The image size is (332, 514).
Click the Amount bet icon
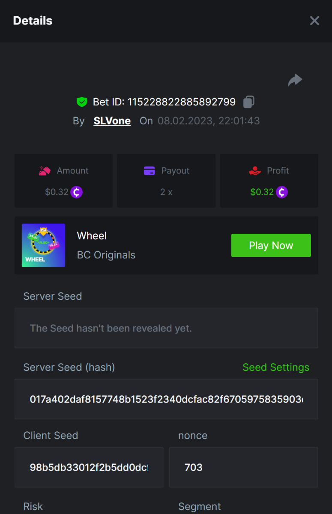(45, 170)
